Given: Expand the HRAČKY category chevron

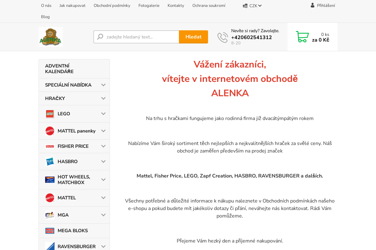Looking at the screenshot, I should [x=103, y=98].
